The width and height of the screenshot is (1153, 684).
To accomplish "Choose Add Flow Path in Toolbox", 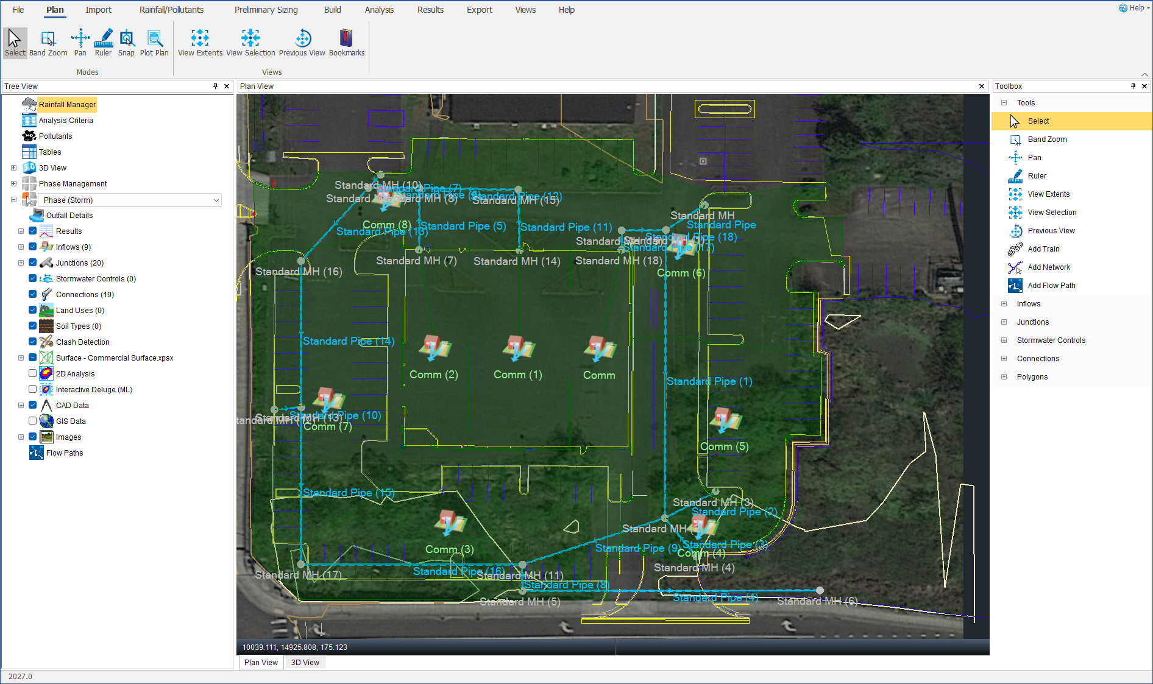I will [1051, 286].
